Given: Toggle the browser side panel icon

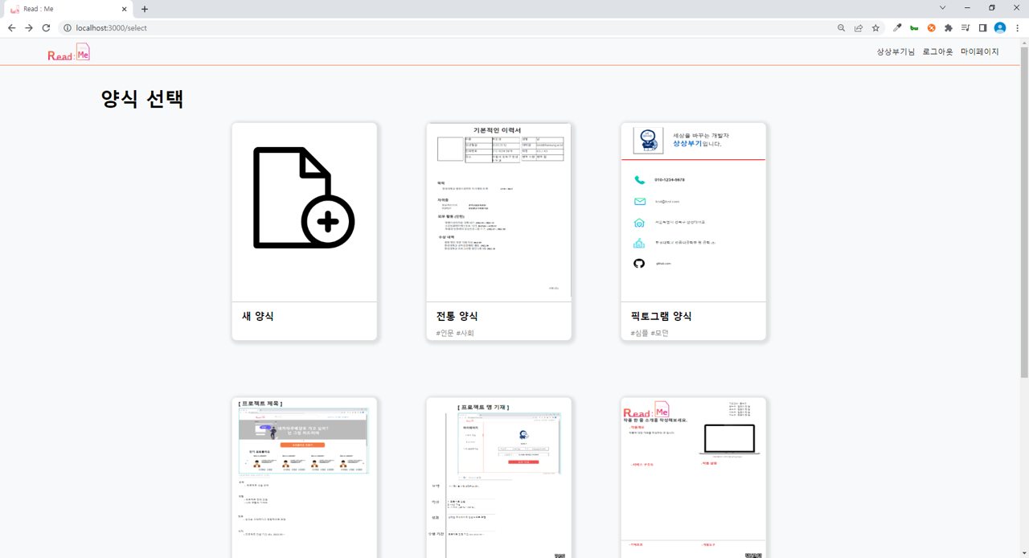Looking at the screenshot, I should [982, 28].
